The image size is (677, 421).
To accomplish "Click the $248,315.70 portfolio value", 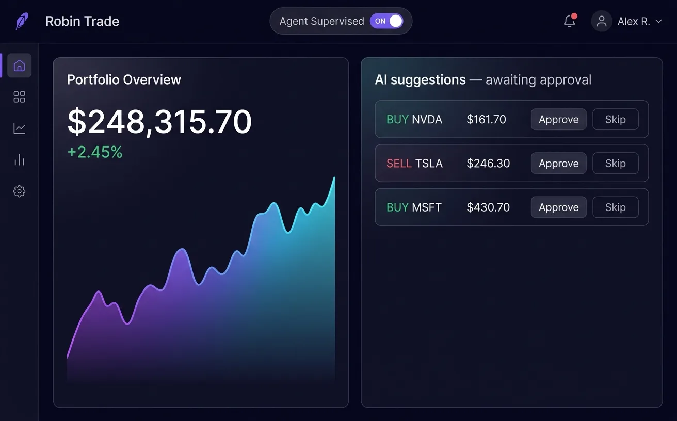I will coord(159,122).
